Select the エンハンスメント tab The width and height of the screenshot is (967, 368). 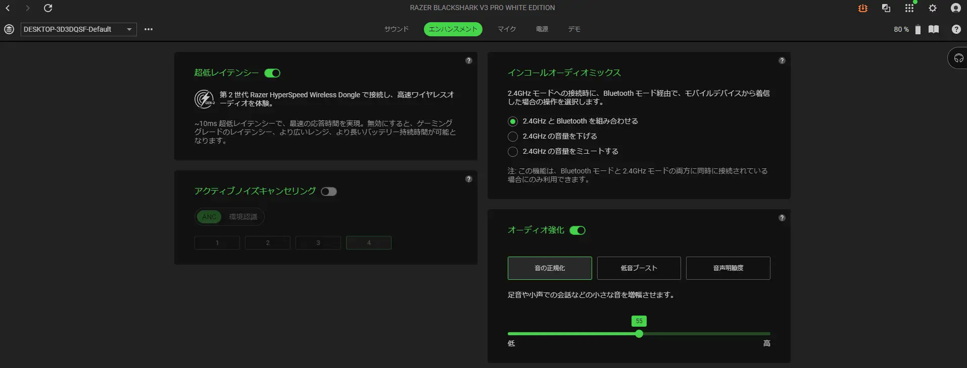click(x=453, y=29)
